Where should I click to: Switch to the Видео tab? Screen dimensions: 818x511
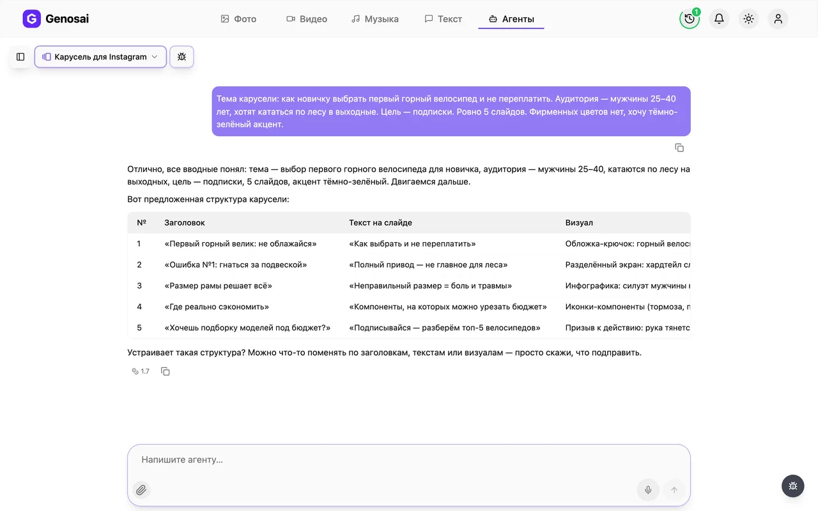[x=307, y=19]
